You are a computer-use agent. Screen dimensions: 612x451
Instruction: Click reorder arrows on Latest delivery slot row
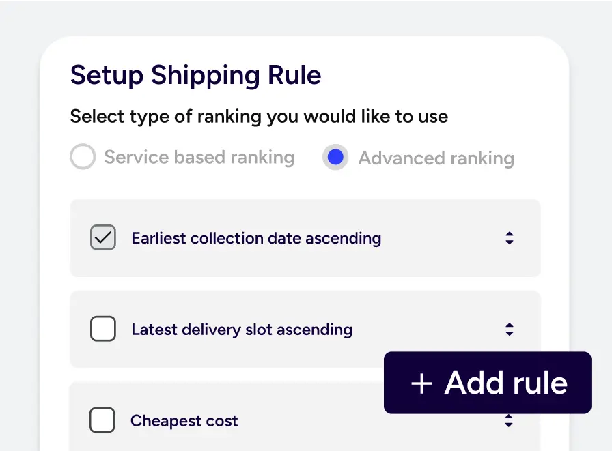(509, 330)
